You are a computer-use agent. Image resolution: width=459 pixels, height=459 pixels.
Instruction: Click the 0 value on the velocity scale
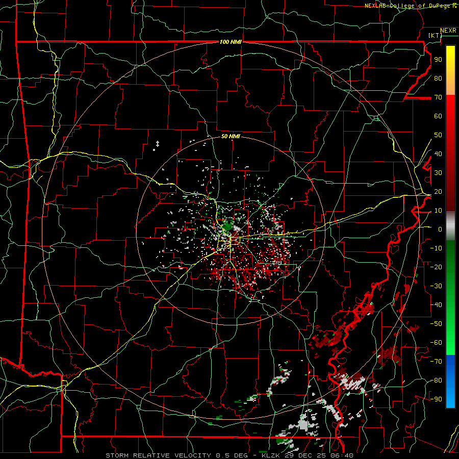coord(440,229)
